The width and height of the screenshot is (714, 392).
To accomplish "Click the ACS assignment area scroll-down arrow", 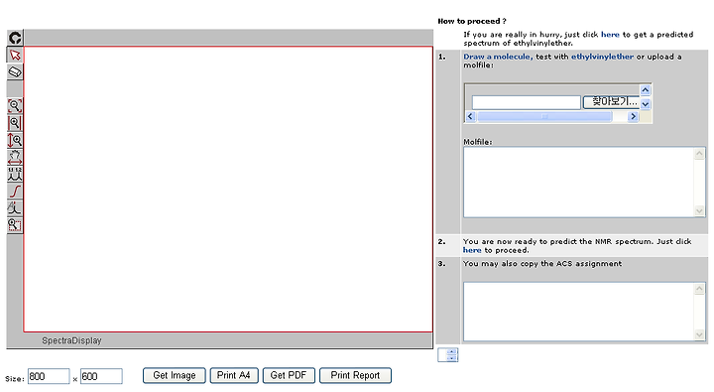I will click(x=699, y=335).
